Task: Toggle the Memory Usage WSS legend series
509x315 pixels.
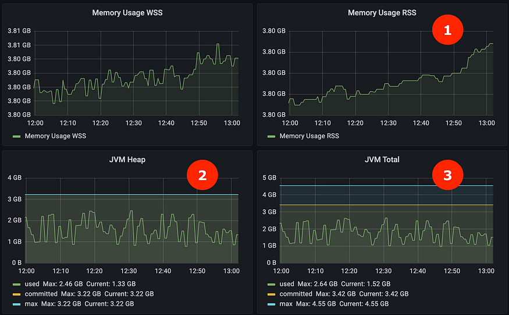Action: [55, 136]
